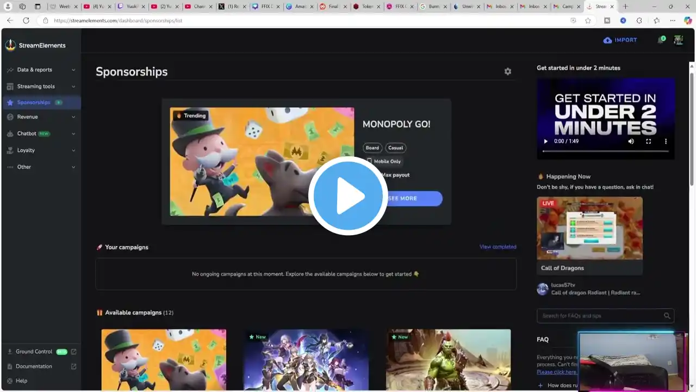
Task: Focus the 'Search for FAQs and tips' field
Action: click(x=605, y=316)
